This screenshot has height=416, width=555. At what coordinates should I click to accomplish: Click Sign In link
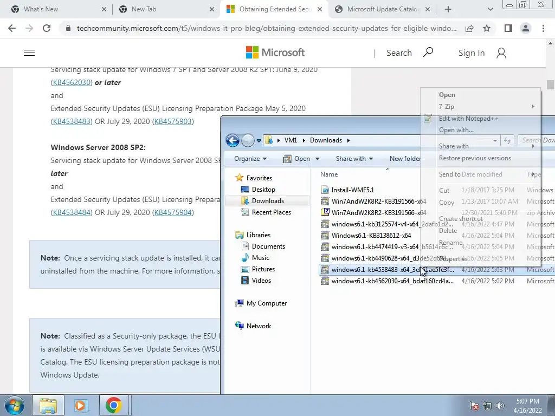coord(471,53)
